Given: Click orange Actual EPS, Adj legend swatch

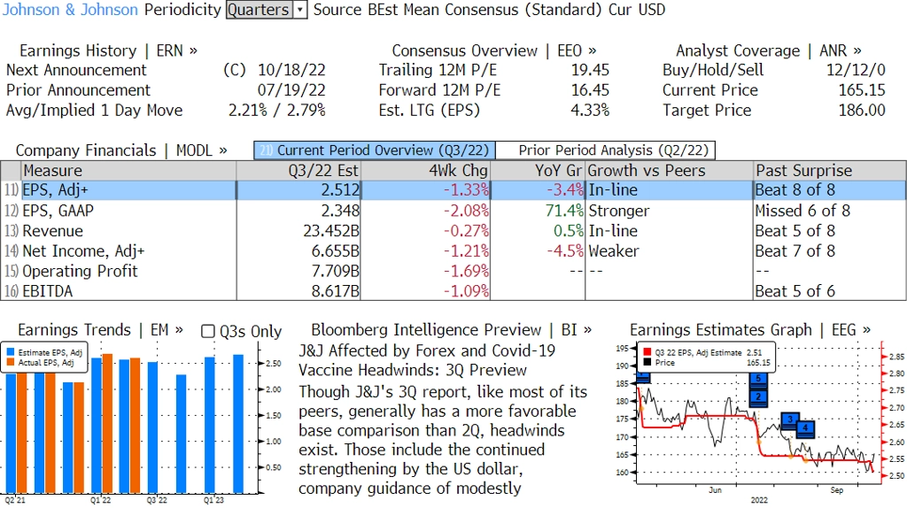Looking at the screenshot, I should (x=11, y=362).
